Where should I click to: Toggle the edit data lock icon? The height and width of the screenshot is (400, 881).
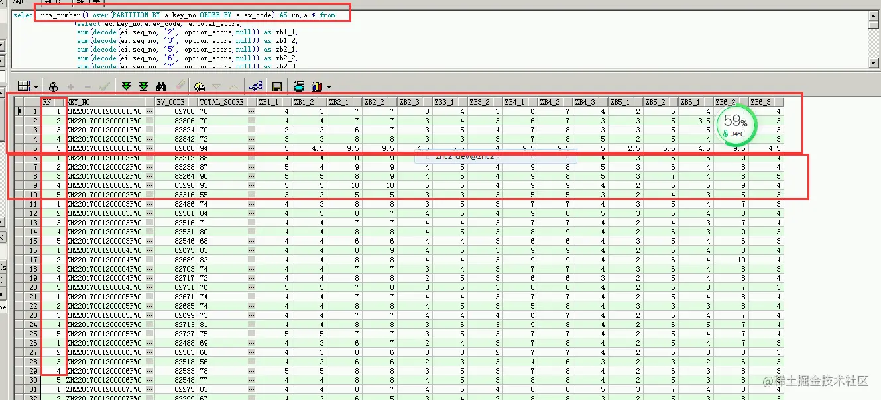pyautogui.click(x=54, y=86)
